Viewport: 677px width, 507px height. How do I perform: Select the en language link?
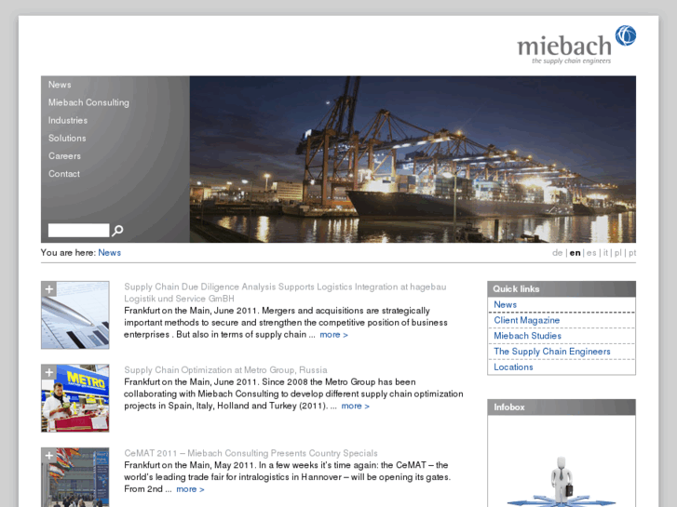(x=575, y=253)
